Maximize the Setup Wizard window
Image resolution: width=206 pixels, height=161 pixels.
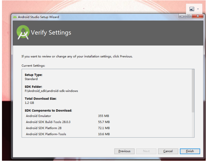(x=189, y=16)
